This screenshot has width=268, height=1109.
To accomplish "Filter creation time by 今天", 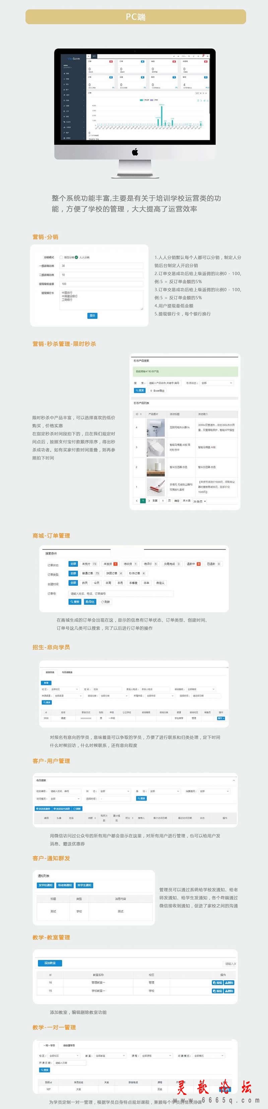I will click(x=96, y=583).
